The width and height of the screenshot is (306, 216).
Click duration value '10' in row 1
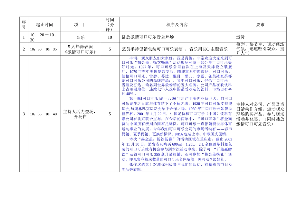click(x=110, y=37)
